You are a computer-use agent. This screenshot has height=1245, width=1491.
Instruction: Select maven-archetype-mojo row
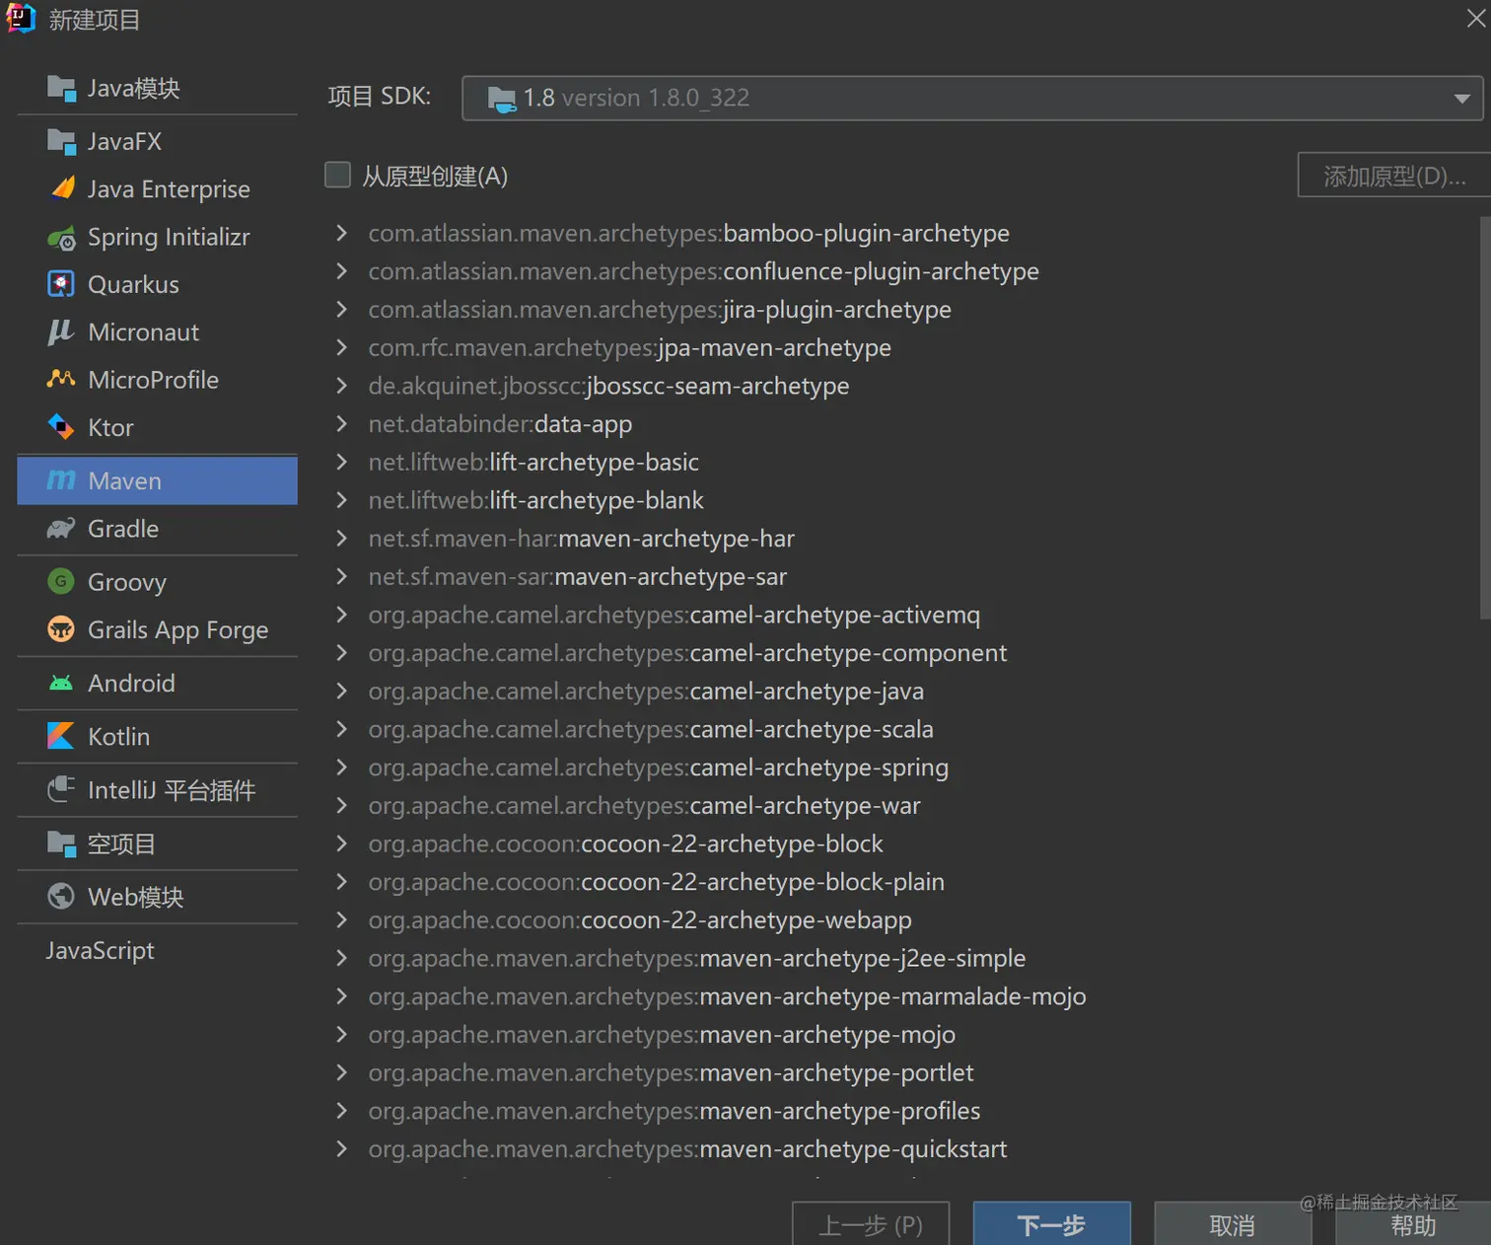click(x=902, y=1035)
